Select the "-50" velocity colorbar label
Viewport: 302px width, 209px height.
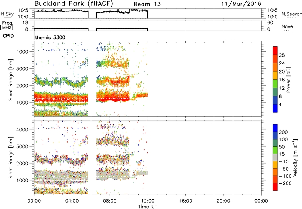pos(284,169)
